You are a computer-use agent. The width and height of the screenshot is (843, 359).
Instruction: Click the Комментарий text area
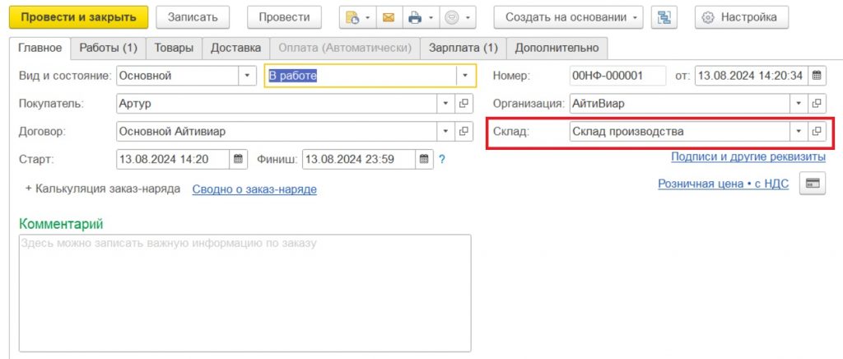click(245, 293)
